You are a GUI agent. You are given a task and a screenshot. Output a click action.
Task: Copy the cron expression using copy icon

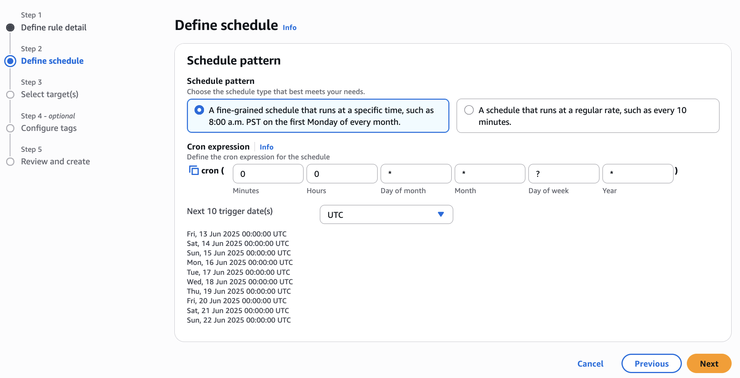(194, 171)
